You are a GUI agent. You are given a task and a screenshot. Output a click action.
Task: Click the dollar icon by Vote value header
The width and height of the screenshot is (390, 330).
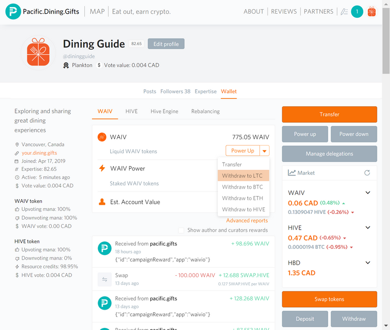[99, 65]
